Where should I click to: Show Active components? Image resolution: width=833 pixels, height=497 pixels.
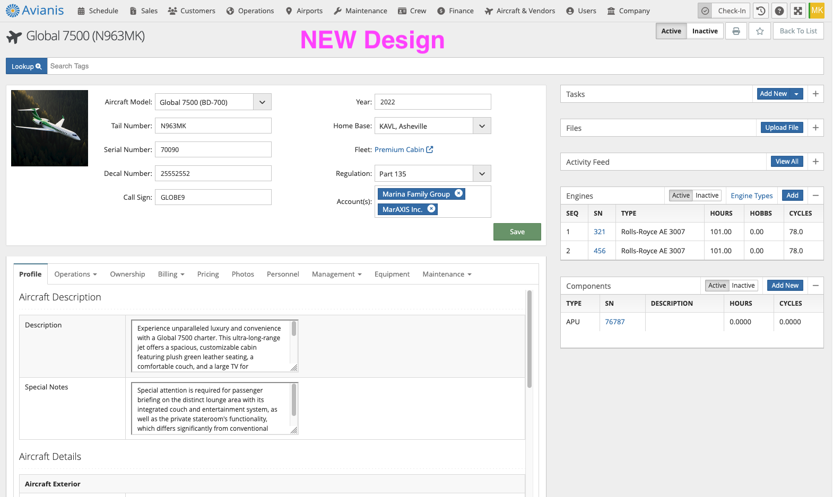point(717,286)
